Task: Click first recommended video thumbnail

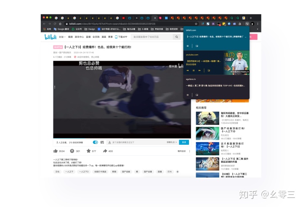Action: (x=207, y=118)
